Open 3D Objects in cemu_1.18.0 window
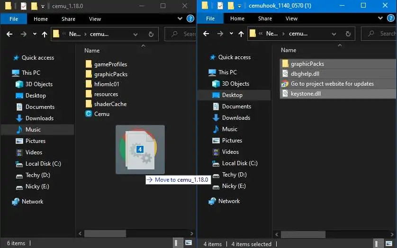 [x=35, y=84]
